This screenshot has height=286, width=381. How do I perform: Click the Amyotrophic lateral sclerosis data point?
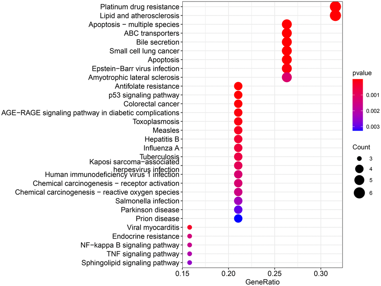click(x=286, y=77)
